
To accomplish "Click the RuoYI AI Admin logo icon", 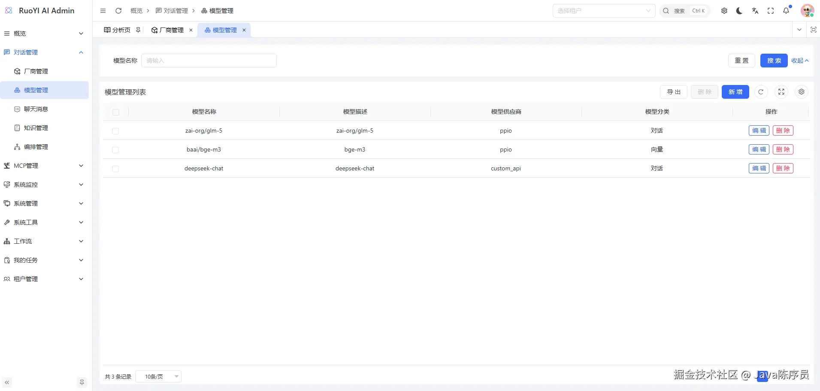I will click(x=9, y=10).
